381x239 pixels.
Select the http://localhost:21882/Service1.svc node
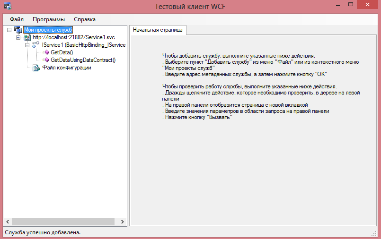(x=74, y=37)
